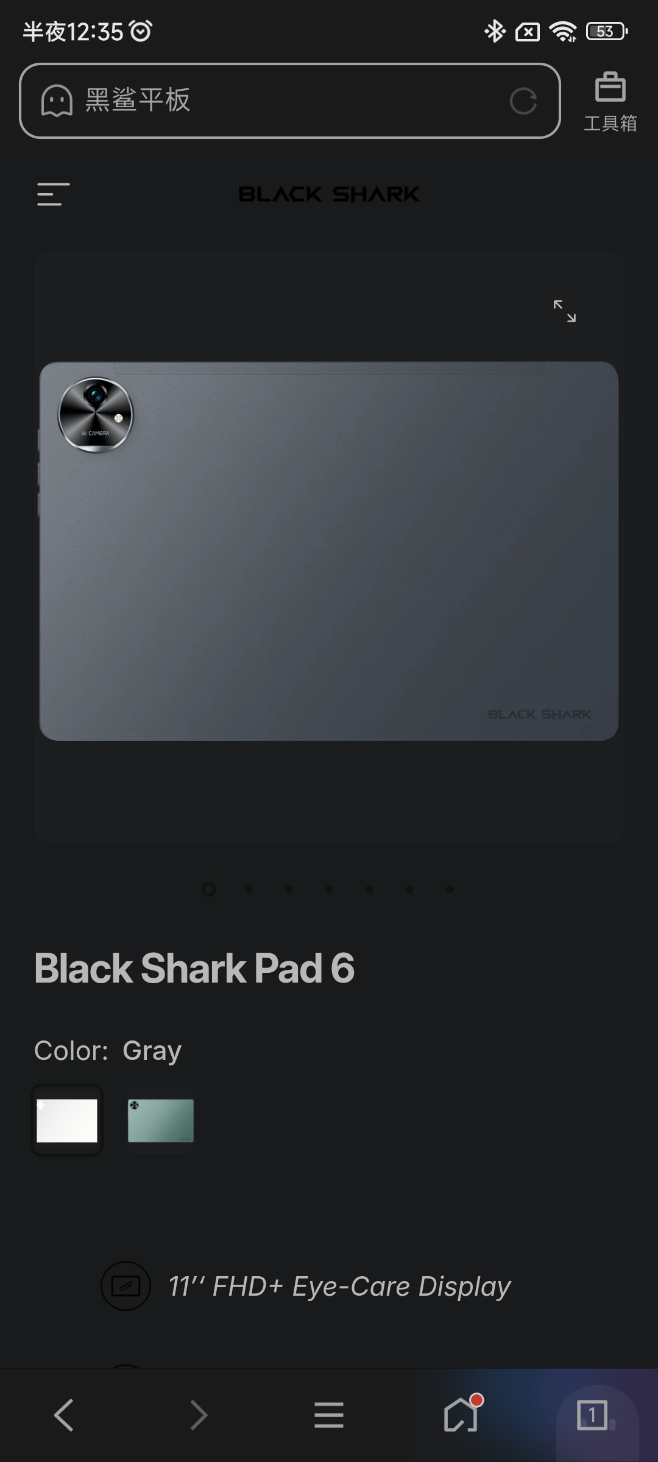Image resolution: width=658 pixels, height=1462 pixels.
Task: Tap the ghost incognito icon in search bar
Action: tap(57, 101)
